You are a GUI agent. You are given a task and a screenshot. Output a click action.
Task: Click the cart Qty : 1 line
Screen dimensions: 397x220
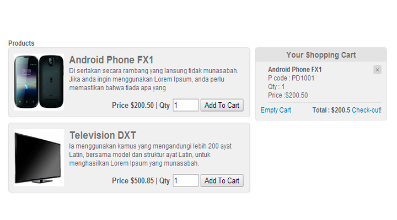click(276, 87)
